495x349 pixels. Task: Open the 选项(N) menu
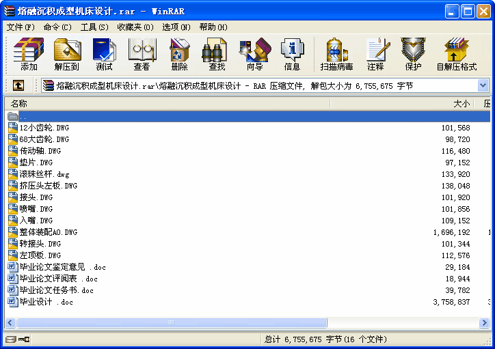click(x=176, y=27)
